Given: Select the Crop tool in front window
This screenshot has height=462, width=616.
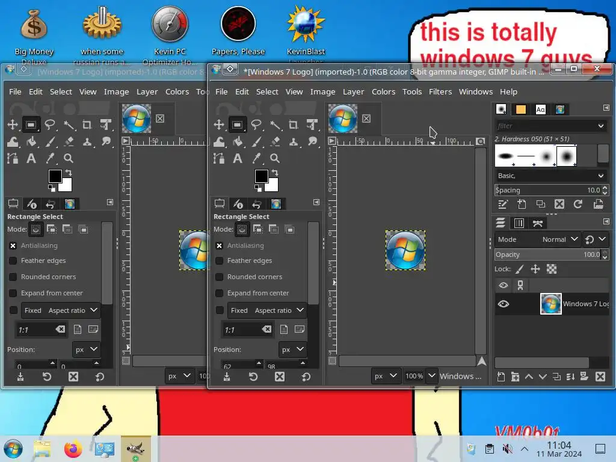Looking at the screenshot, I should click(294, 125).
